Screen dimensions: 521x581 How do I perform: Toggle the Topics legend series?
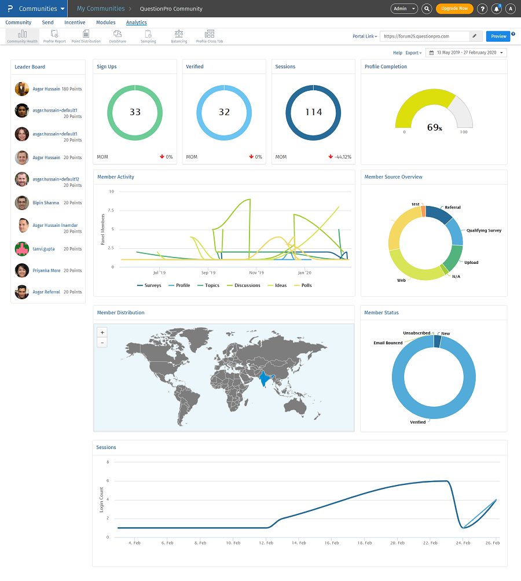[x=208, y=285]
